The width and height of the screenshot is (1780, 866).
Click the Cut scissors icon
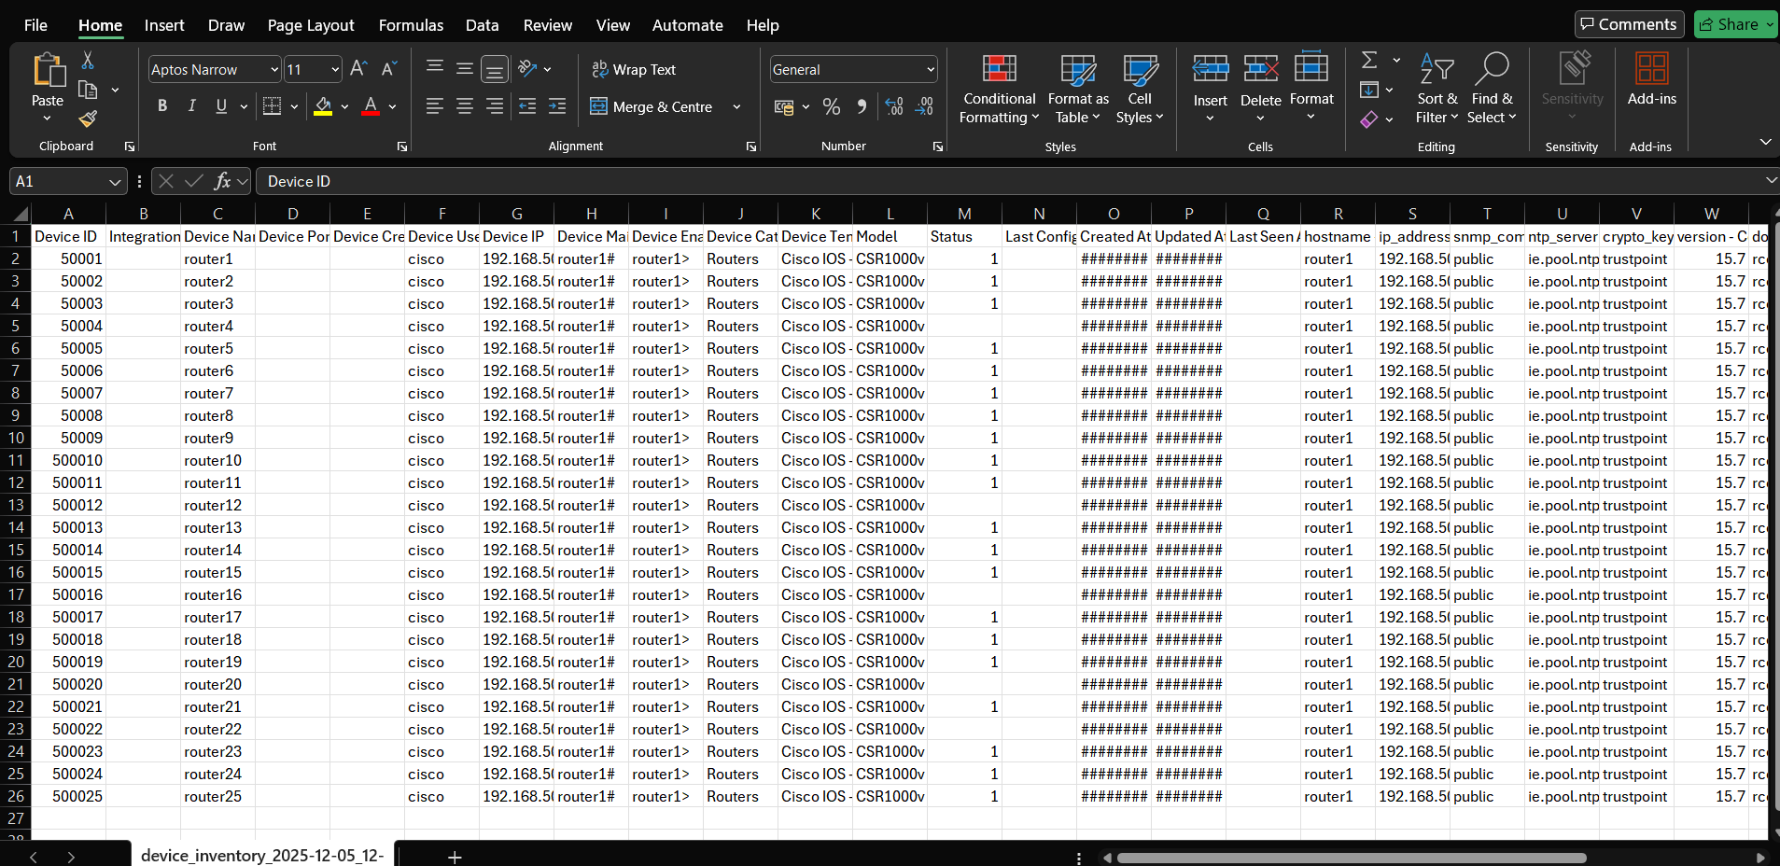pyautogui.click(x=88, y=61)
